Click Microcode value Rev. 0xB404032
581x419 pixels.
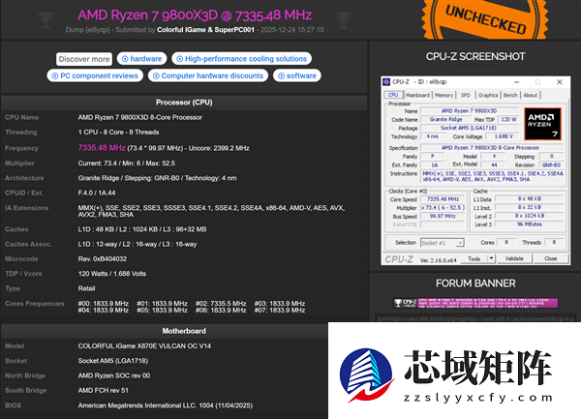tap(103, 259)
